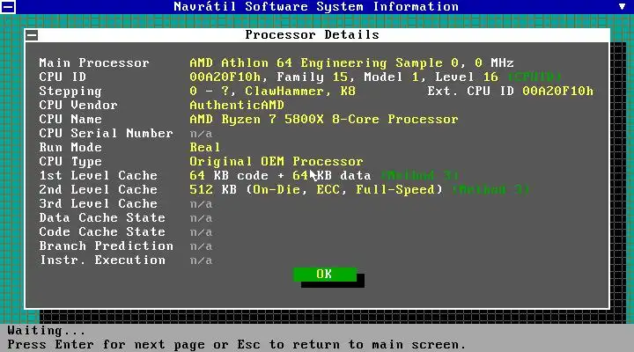Click the 'Waiting...' status text
Viewport: 634px width, 352px height.
pos(46,331)
